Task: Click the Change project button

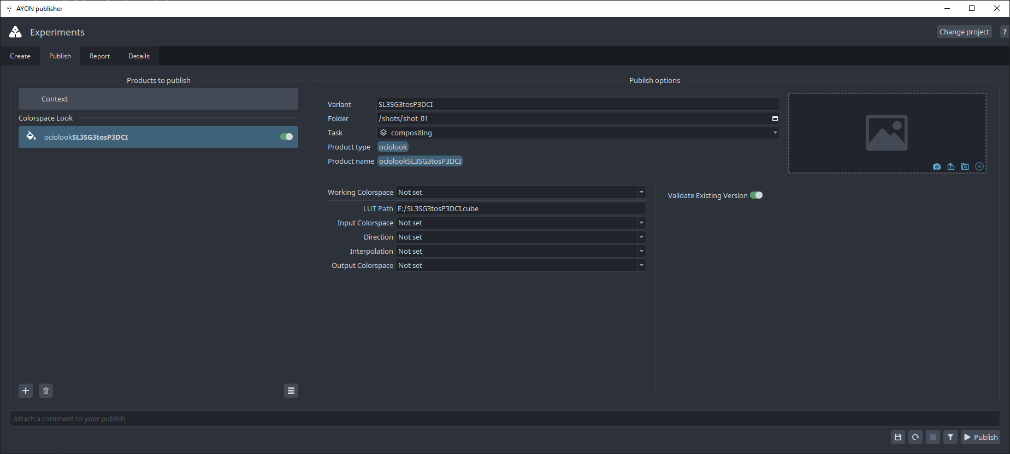Action: (964, 32)
